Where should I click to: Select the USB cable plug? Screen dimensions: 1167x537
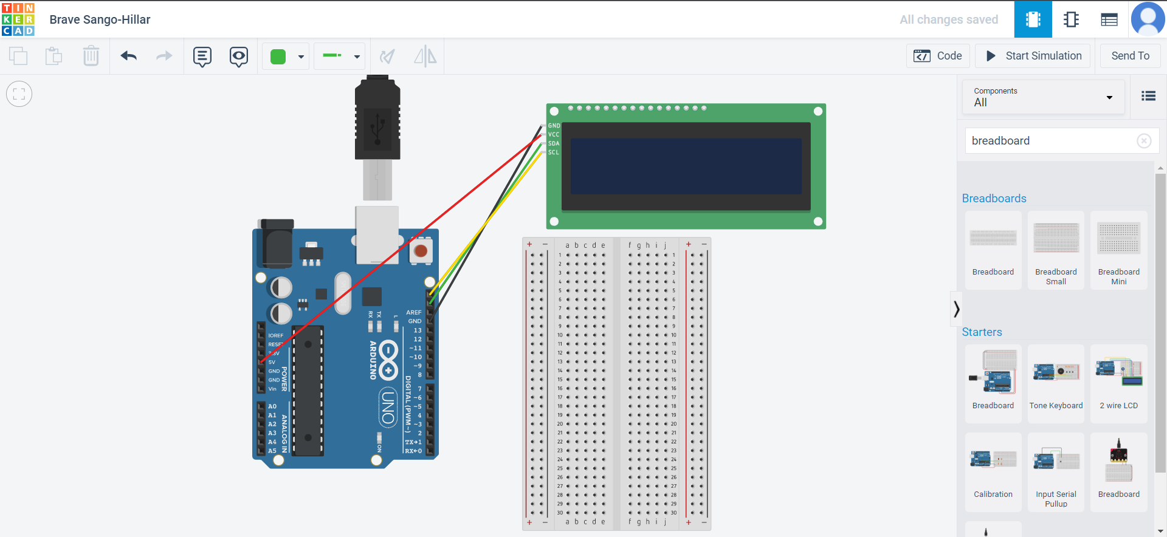[x=377, y=137]
